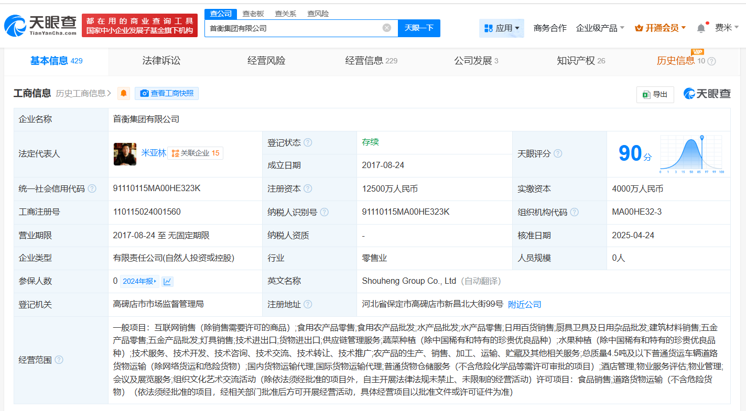The width and height of the screenshot is (746, 411).
Task: Open the 费米 user account menu
Action: (727, 27)
